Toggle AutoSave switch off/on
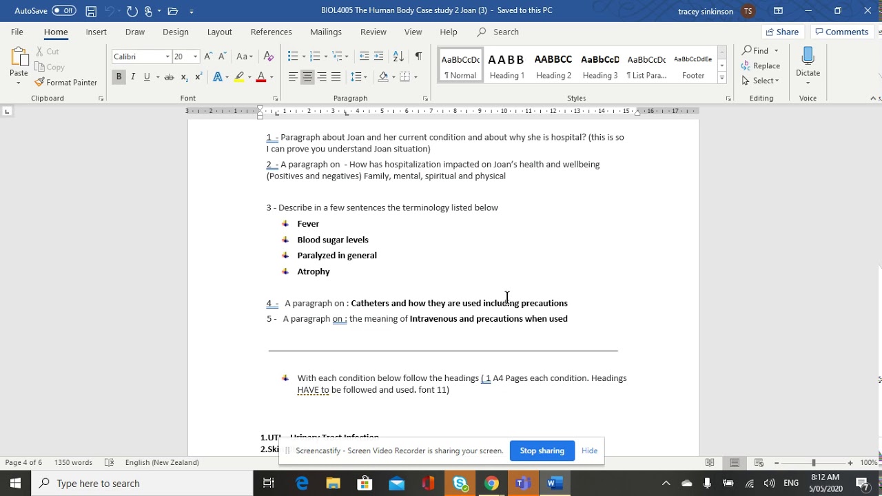 click(x=64, y=10)
